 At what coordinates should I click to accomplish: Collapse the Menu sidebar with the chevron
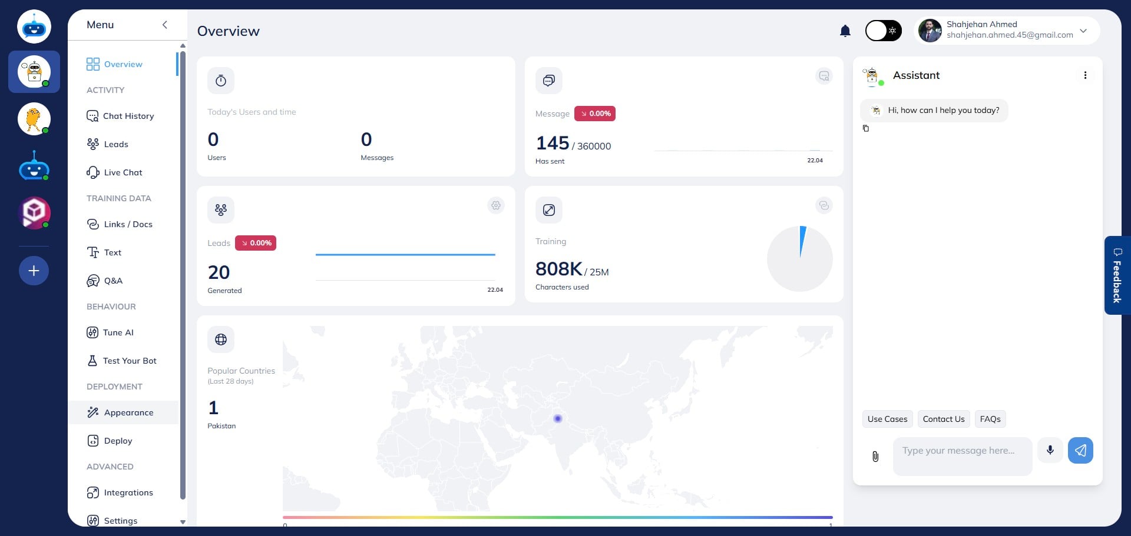pyautogui.click(x=165, y=25)
